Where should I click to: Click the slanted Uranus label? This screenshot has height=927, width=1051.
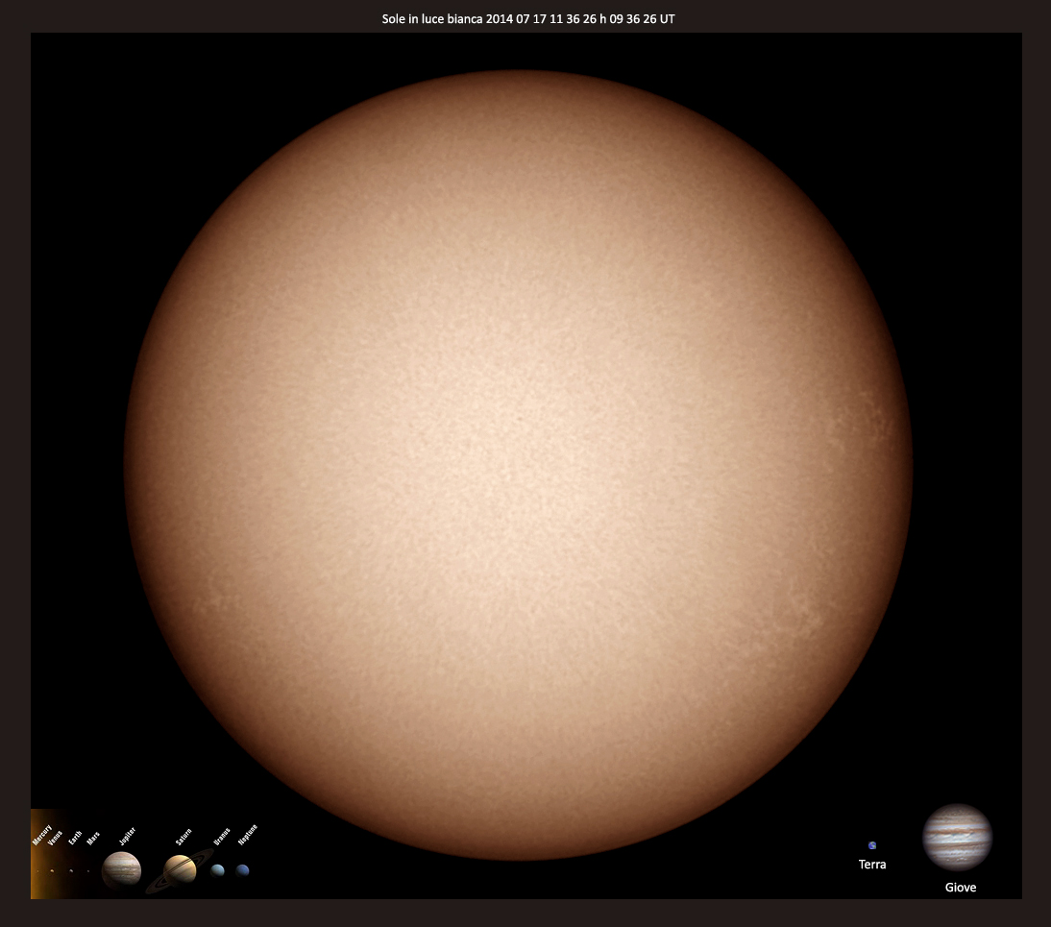(x=222, y=836)
